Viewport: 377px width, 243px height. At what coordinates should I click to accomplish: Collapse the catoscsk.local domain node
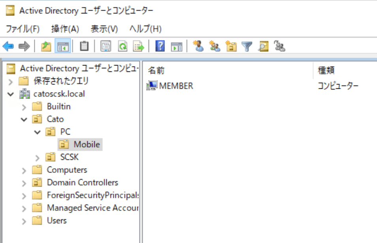pyautogui.click(x=10, y=94)
